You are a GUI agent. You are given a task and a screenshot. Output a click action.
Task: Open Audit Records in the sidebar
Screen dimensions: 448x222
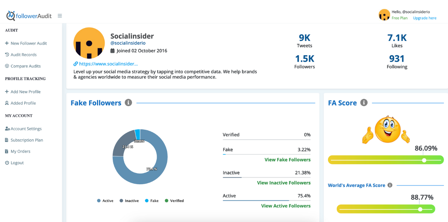[23, 54]
